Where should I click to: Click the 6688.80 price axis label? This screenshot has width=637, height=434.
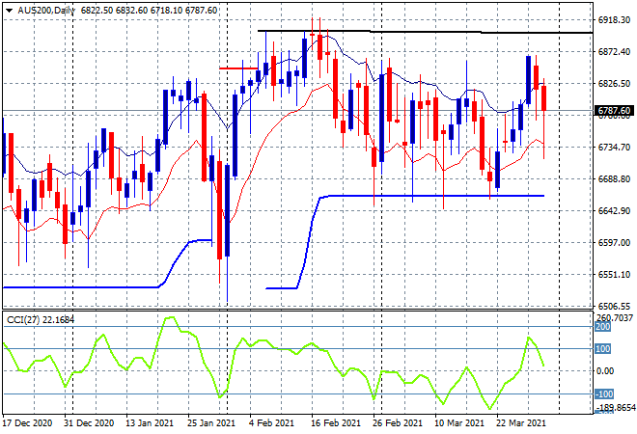pos(614,179)
